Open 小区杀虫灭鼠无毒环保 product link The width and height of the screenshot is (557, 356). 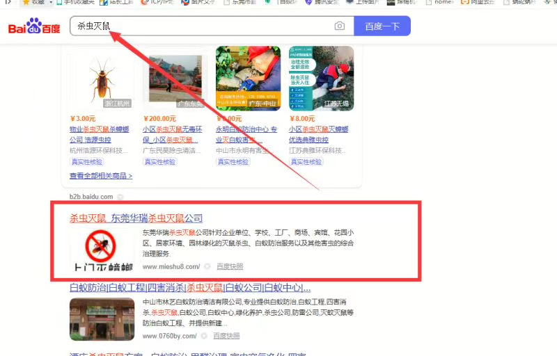point(173,134)
